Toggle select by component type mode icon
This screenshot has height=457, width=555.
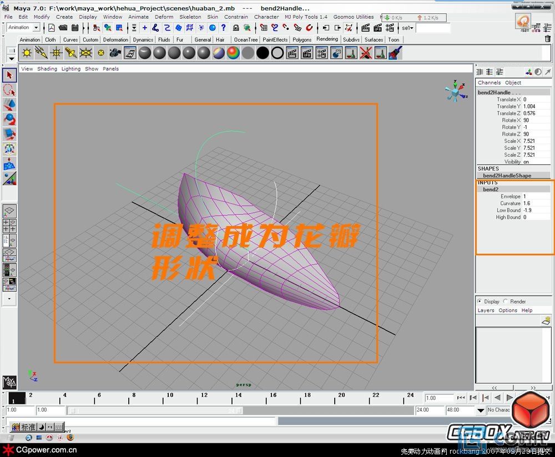[119, 28]
